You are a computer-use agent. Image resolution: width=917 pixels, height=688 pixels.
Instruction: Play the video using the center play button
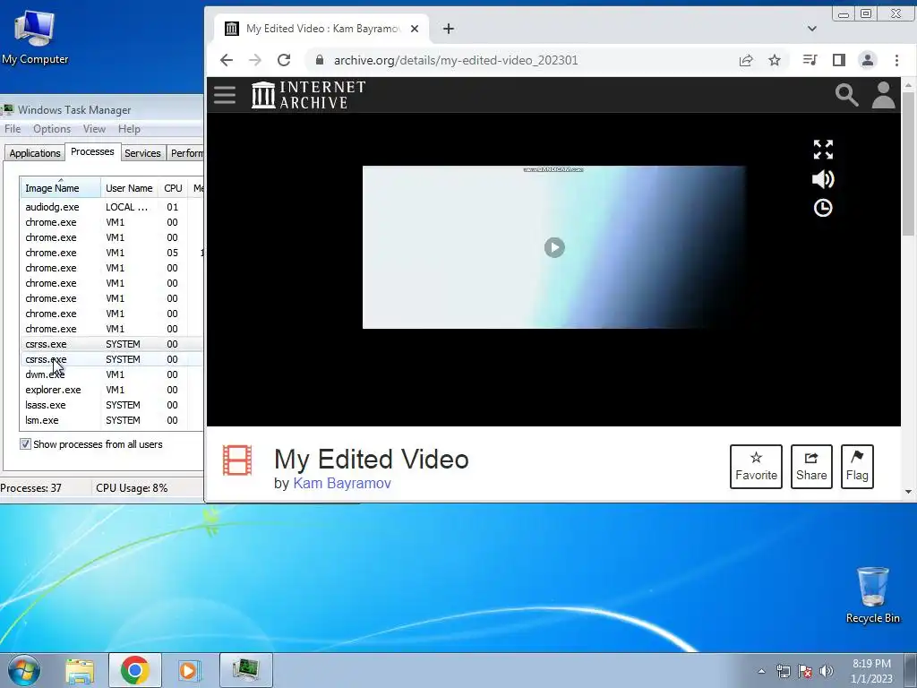[x=554, y=247]
